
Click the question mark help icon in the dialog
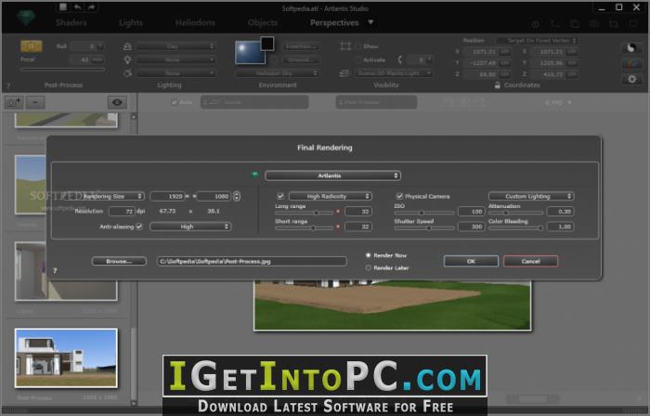(55, 270)
